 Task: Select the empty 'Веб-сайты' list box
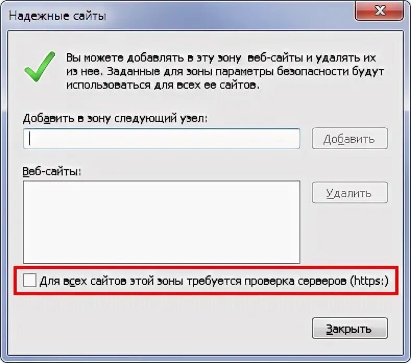click(x=162, y=222)
